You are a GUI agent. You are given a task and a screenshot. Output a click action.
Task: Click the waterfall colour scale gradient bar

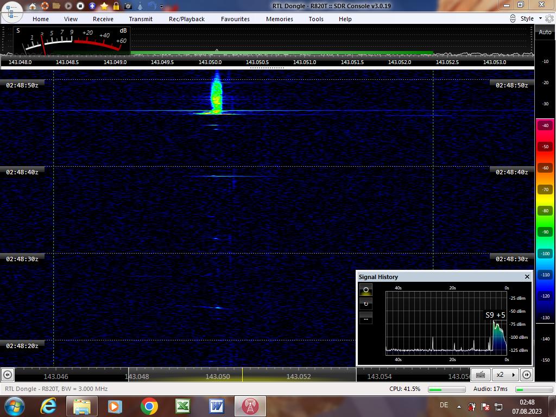(x=545, y=220)
